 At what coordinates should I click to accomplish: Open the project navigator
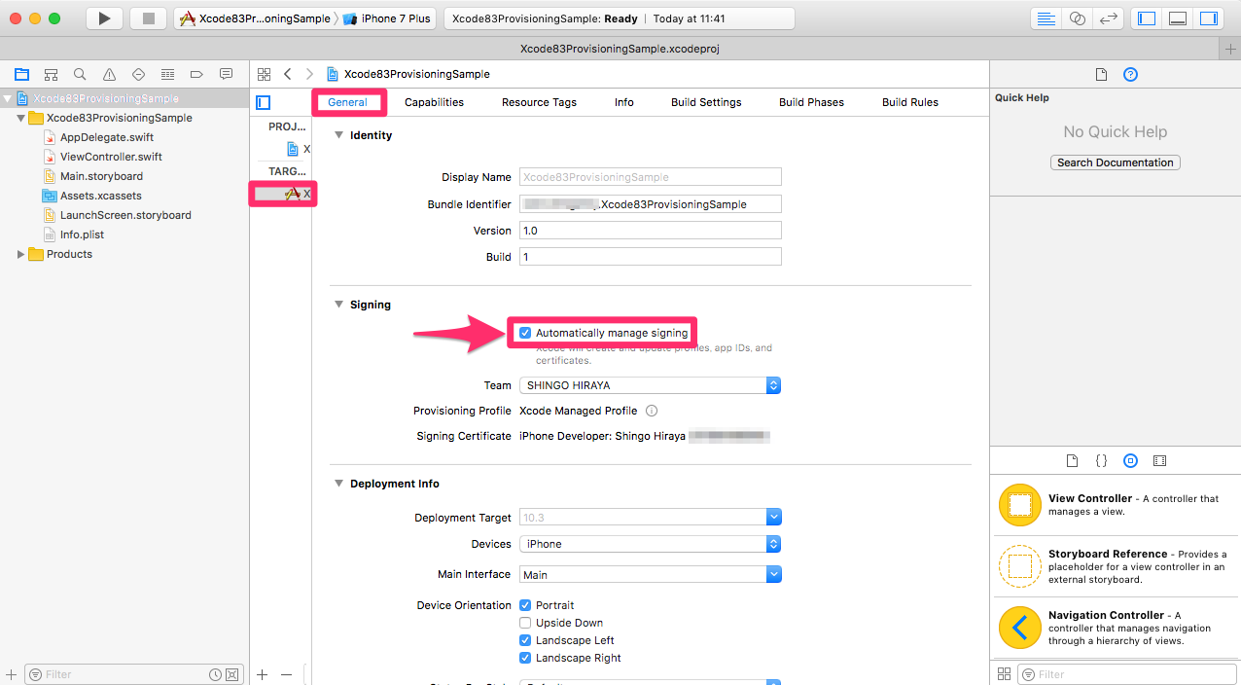(x=21, y=74)
